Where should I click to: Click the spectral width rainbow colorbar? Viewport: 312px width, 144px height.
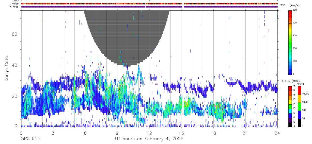click(290, 42)
